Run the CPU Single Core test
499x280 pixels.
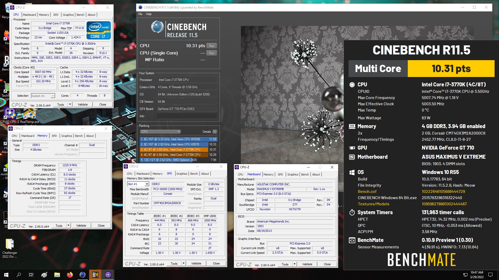click(212, 53)
